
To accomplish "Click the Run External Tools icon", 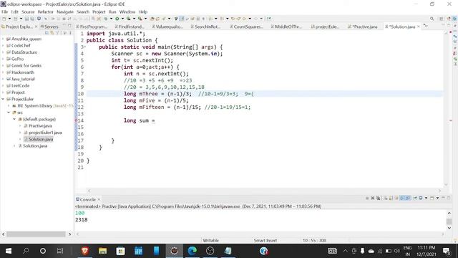I will 140,19.
